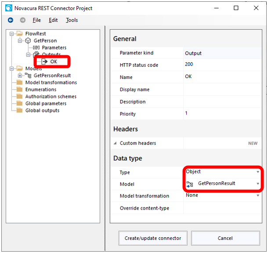Collapse the FlowRest root node

tap(11, 34)
